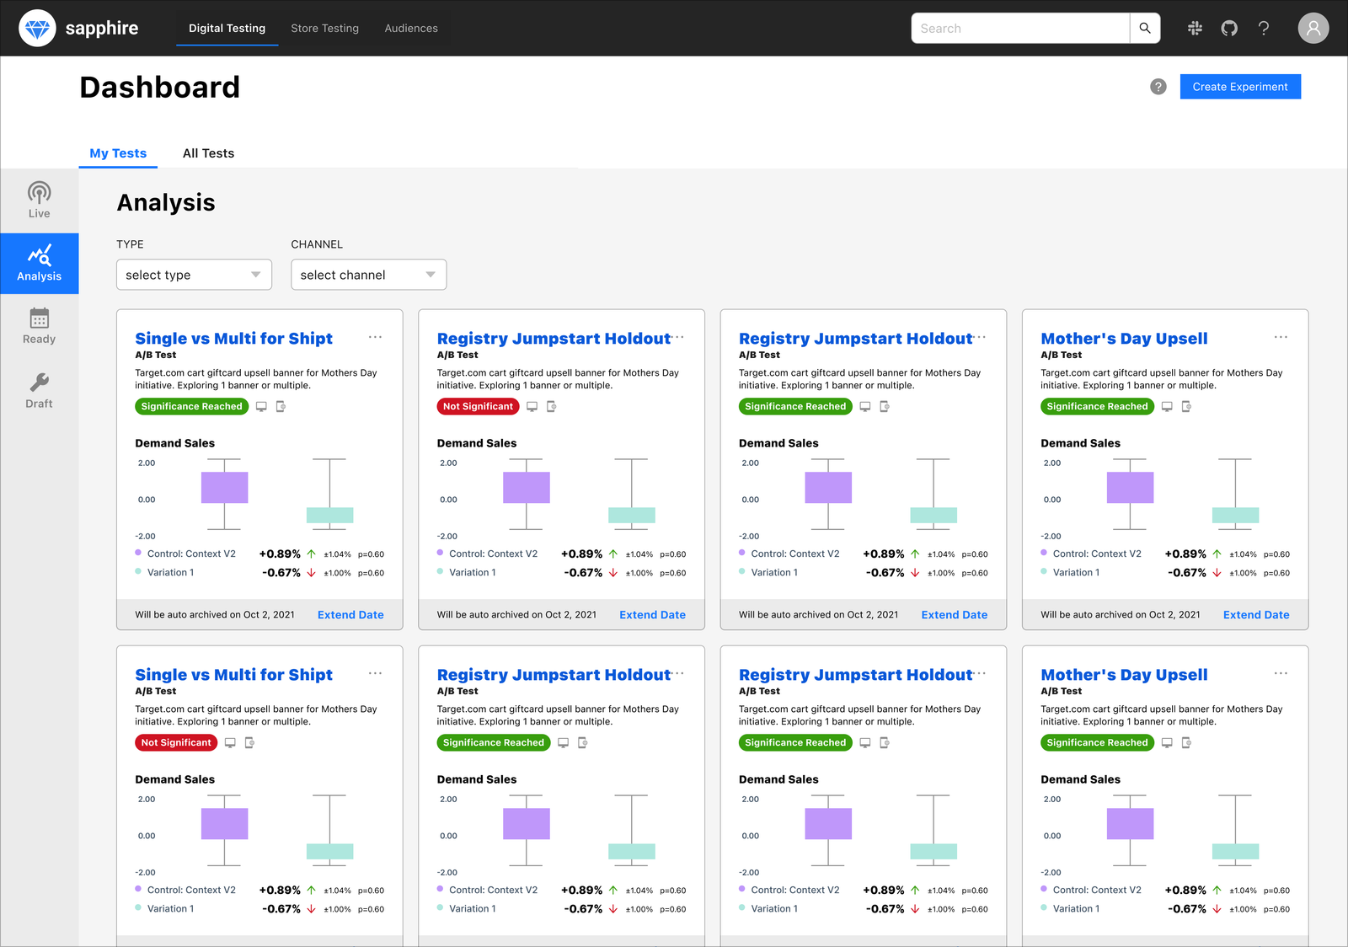This screenshot has width=1348, height=947.
Task: Click Not Significant badge on Registry Jumpstart Holdout card
Action: tap(478, 406)
